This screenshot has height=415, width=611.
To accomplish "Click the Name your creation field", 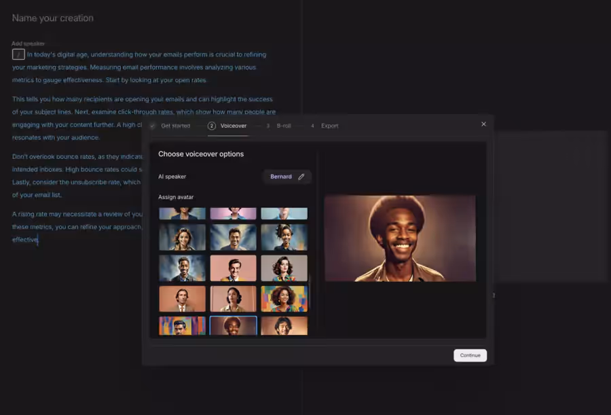I will (52, 18).
